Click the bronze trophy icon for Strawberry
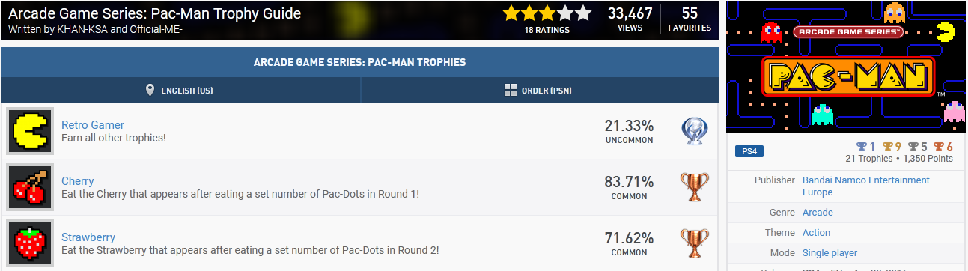This screenshot has width=968, height=271. [694, 243]
